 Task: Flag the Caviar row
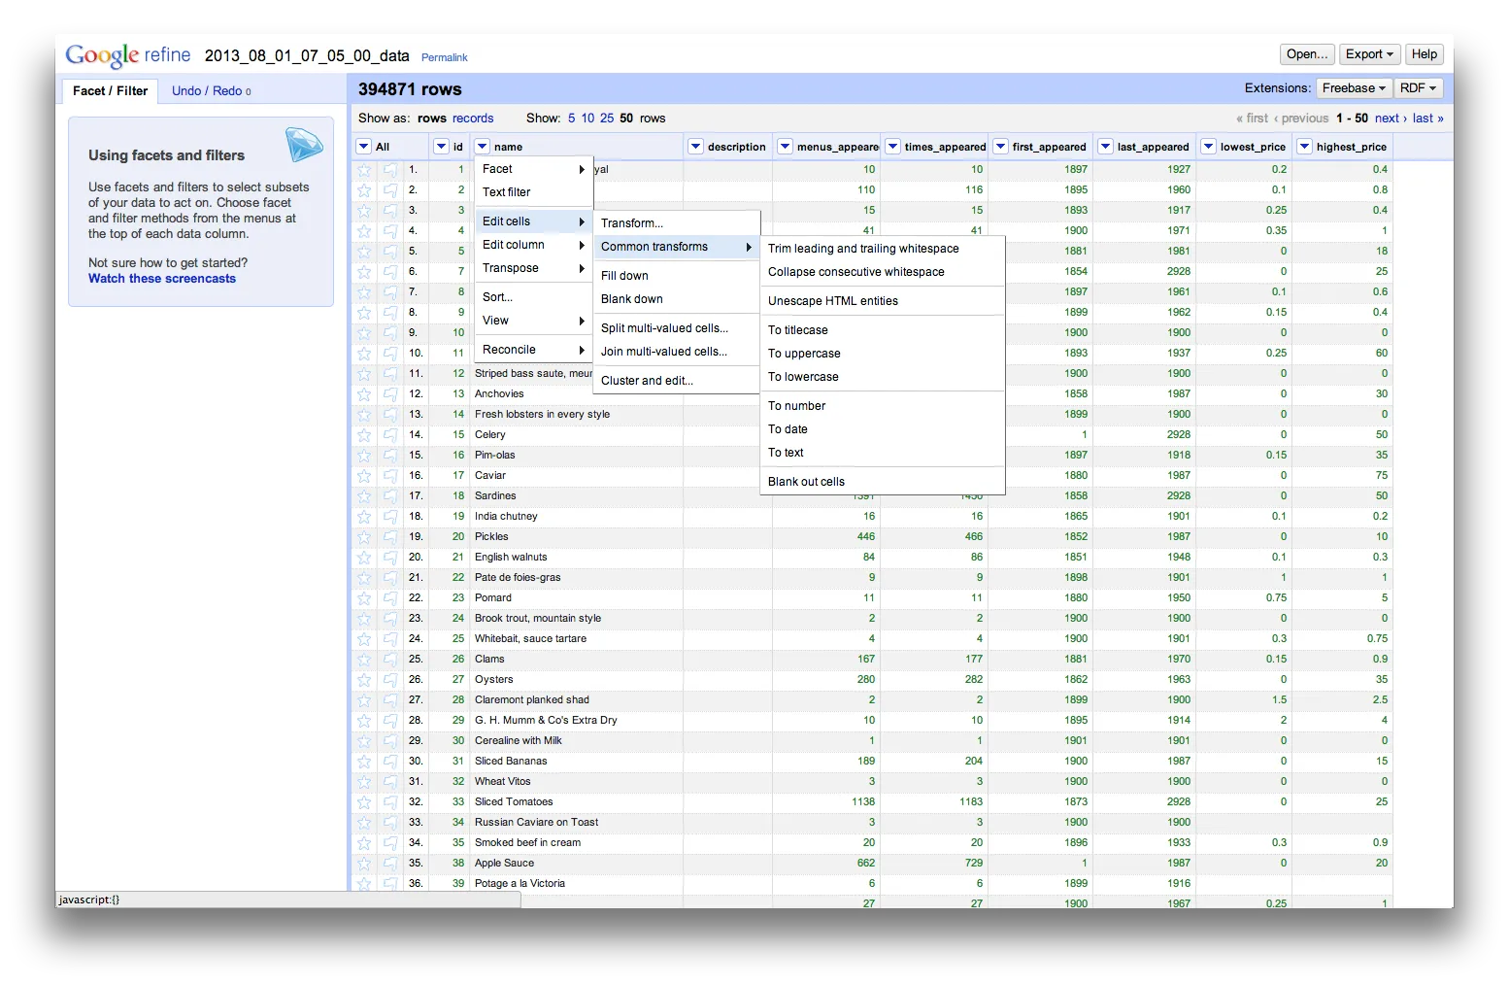coord(389,476)
